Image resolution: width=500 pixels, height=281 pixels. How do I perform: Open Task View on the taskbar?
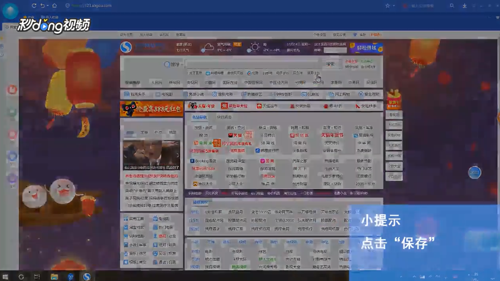tap(37, 277)
